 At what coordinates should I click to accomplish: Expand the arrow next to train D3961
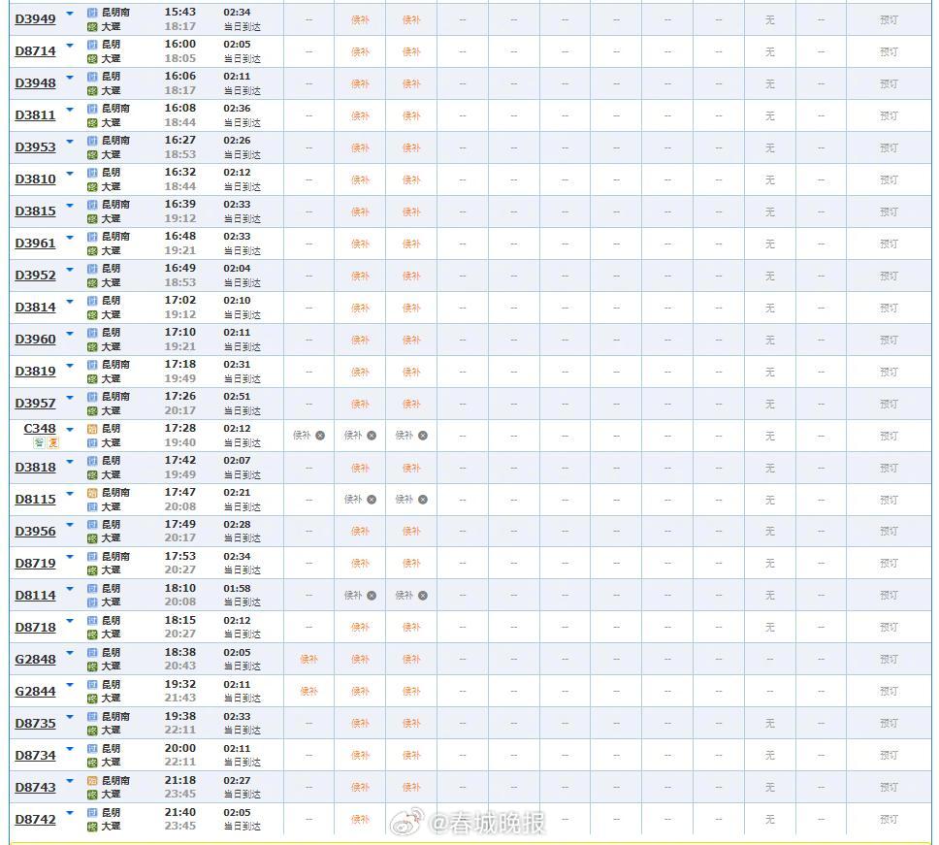70,238
